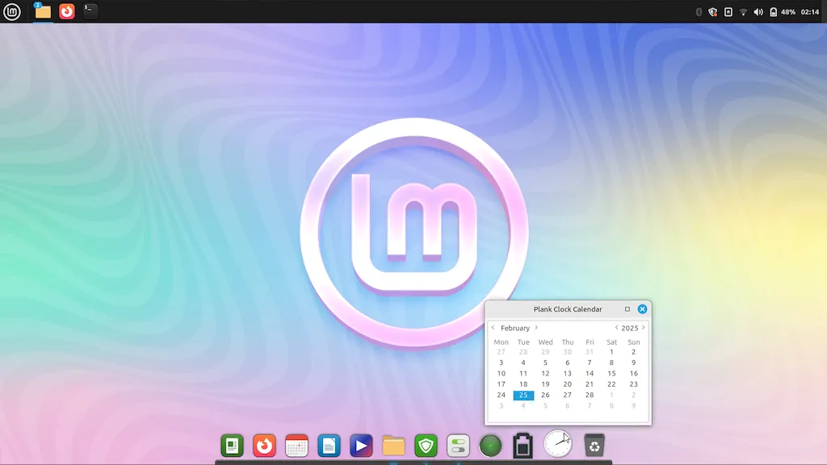
Task: Open the Linux Mint main menu
Action: (11, 11)
